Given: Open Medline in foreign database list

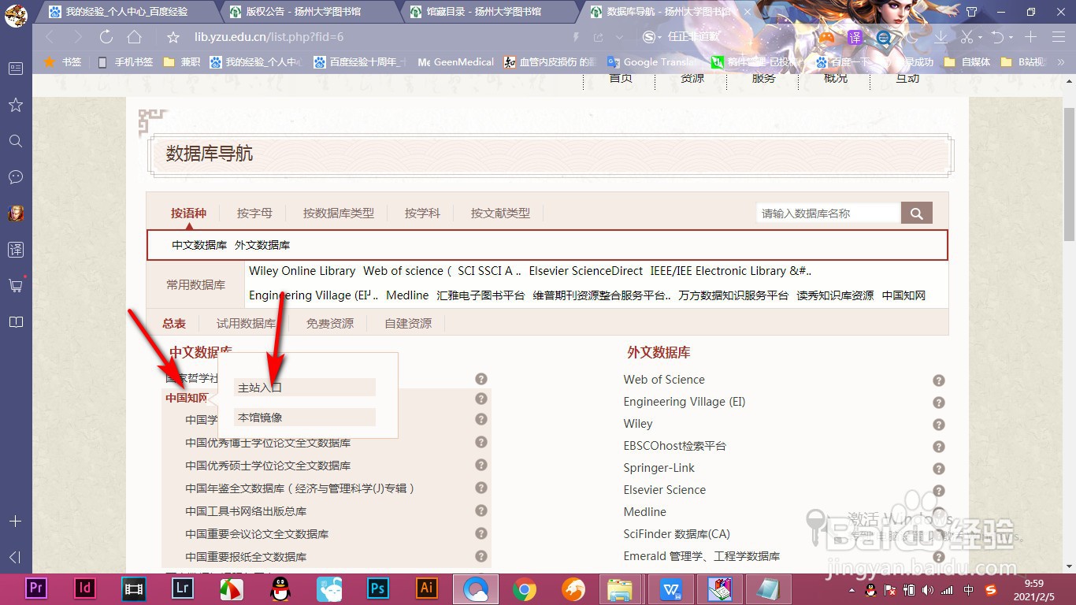Looking at the screenshot, I should (x=645, y=512).
